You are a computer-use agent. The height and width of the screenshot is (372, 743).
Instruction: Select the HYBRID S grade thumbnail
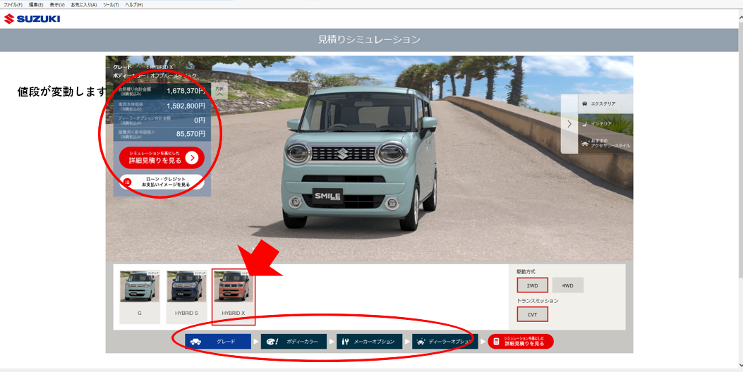[186, 297]
